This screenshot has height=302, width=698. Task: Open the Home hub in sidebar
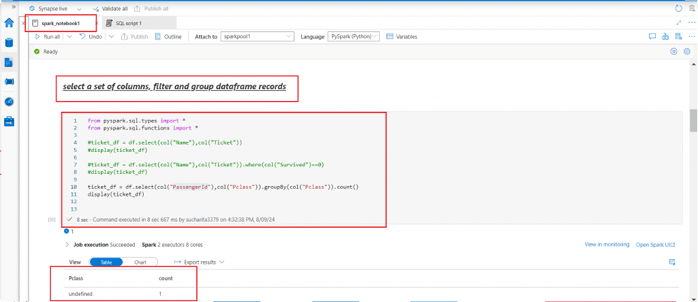(x=9, y=23)
